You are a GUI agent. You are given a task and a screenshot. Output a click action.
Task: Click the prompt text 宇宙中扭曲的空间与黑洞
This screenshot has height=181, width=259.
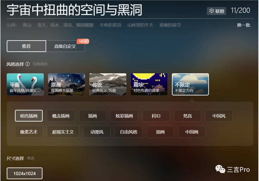[x=74, y=11]
